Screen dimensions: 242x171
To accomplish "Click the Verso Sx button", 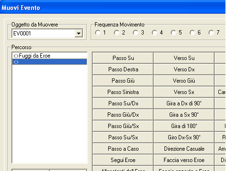I will (x=184, y=92).
